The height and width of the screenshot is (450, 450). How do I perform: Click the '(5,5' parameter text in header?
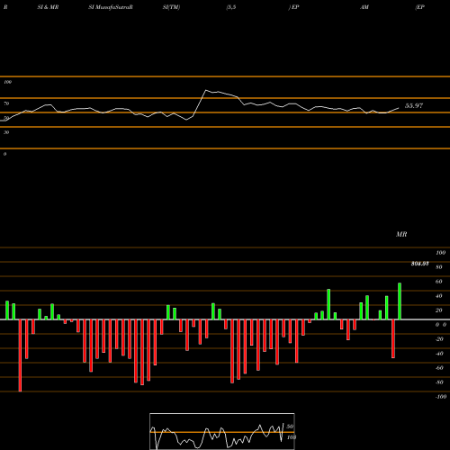231,7
